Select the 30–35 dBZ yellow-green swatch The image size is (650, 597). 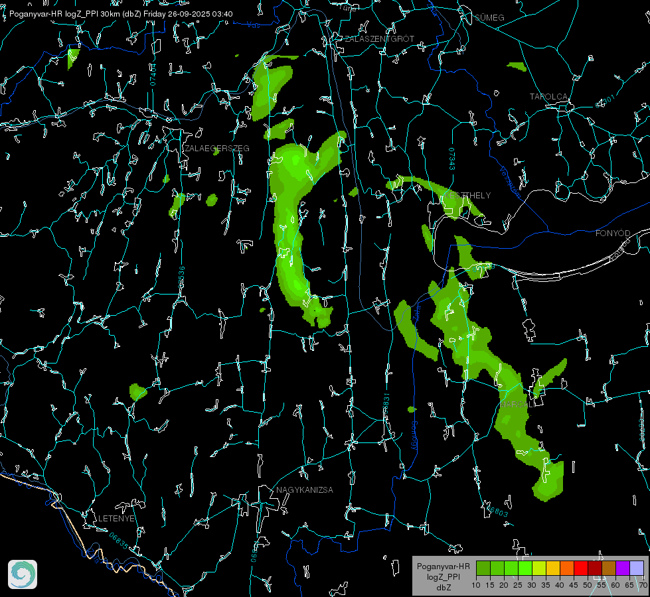click(539, 568)
